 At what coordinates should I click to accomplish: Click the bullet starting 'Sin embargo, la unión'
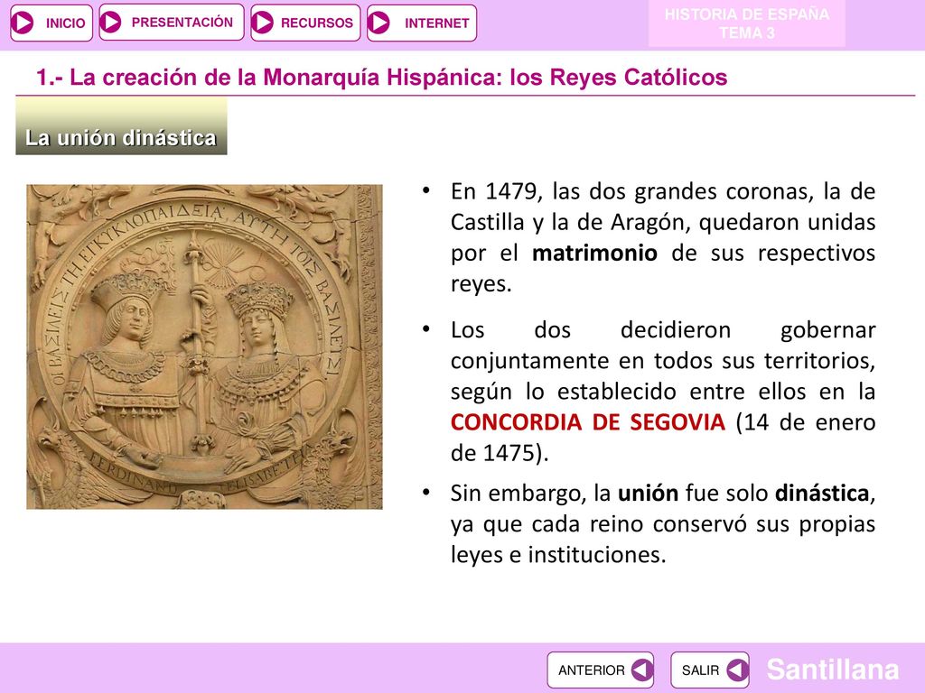pyautogui.click(x=663, y=524)
